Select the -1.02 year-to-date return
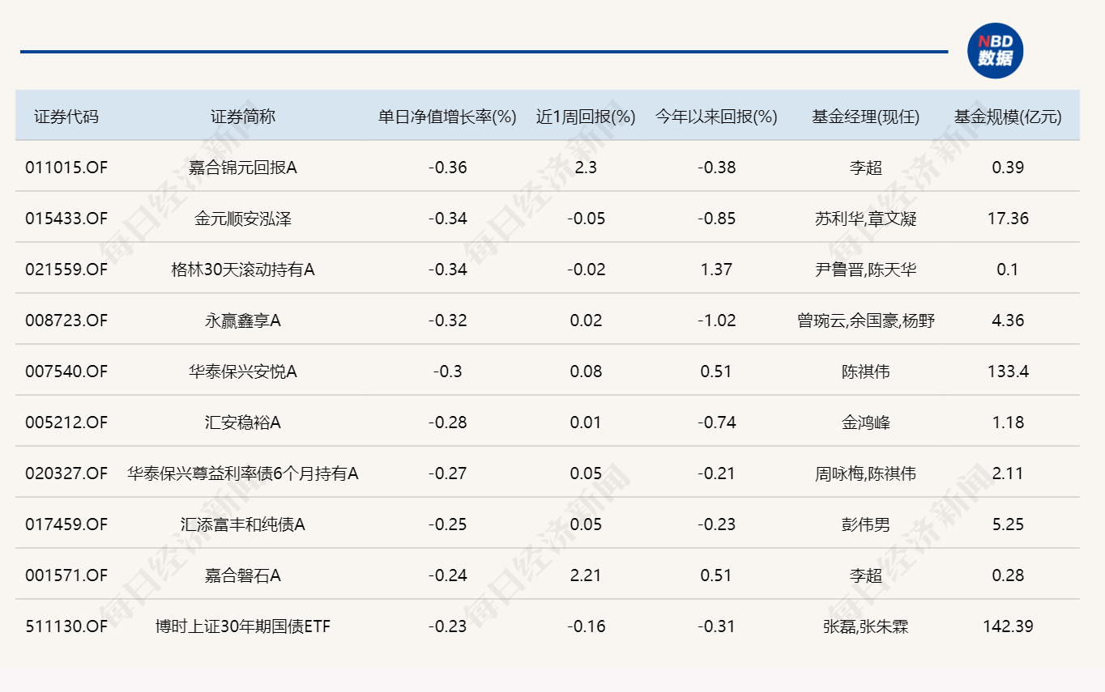Image resolution: width=1105 pixels, height=692 pixels. 717,321
